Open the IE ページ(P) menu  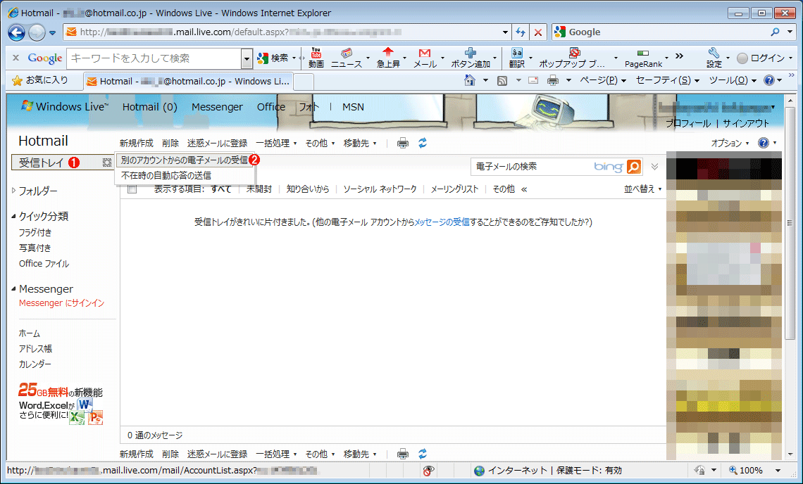(x=603, y=80)
